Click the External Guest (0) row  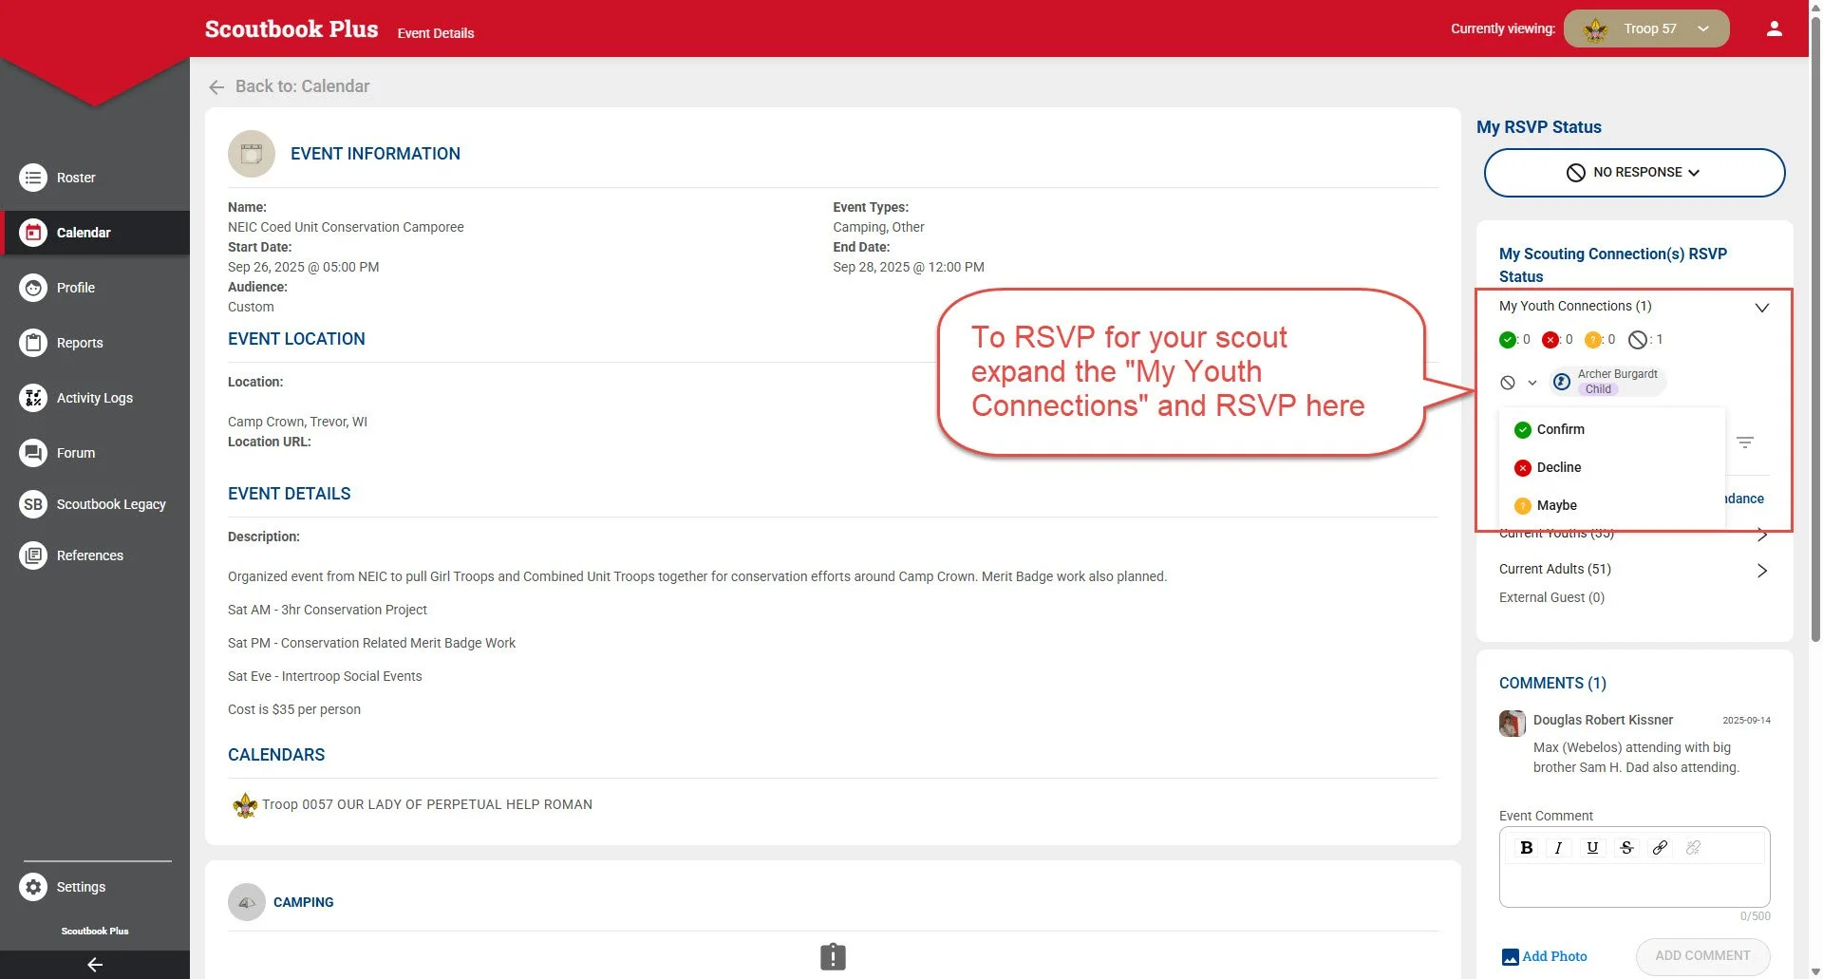1551,597
